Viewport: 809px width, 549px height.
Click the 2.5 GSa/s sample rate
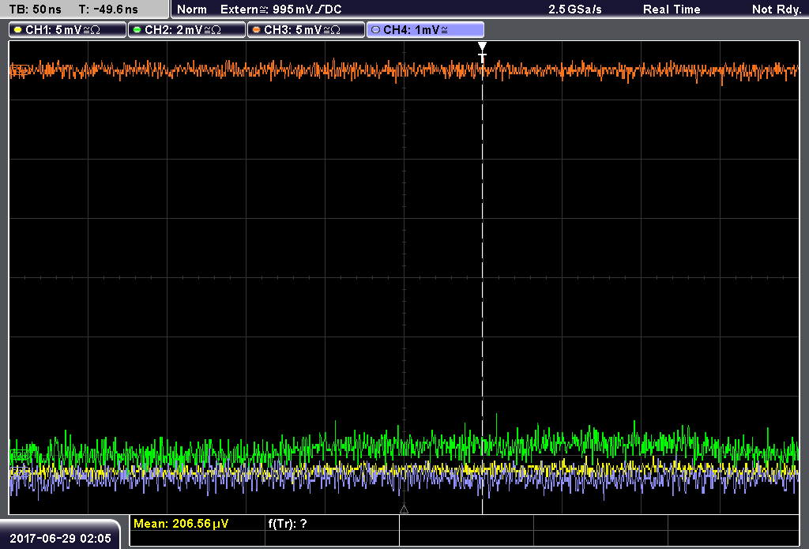[575, 9]
